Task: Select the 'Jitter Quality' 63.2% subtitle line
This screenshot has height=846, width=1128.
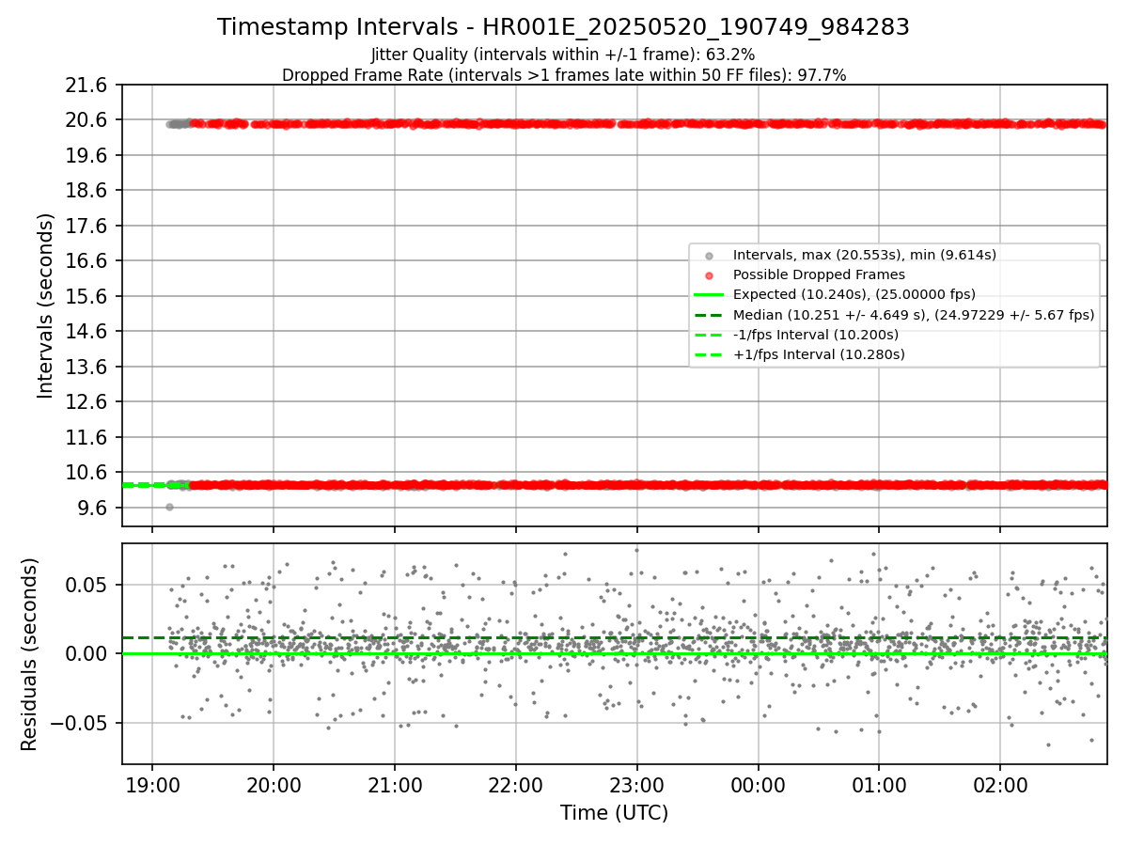Action: 563,55
